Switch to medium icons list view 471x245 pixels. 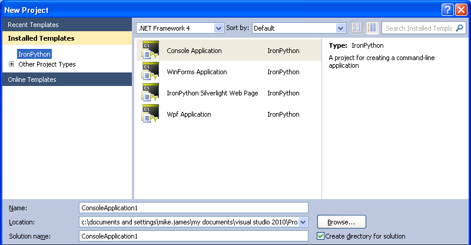tap(372, 28)
